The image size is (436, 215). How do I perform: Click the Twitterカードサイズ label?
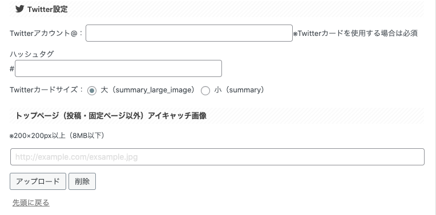[x=46, y=90]
